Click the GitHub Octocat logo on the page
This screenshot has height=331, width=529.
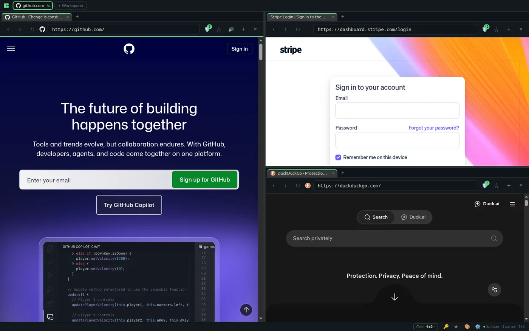(x=129, y=49)
